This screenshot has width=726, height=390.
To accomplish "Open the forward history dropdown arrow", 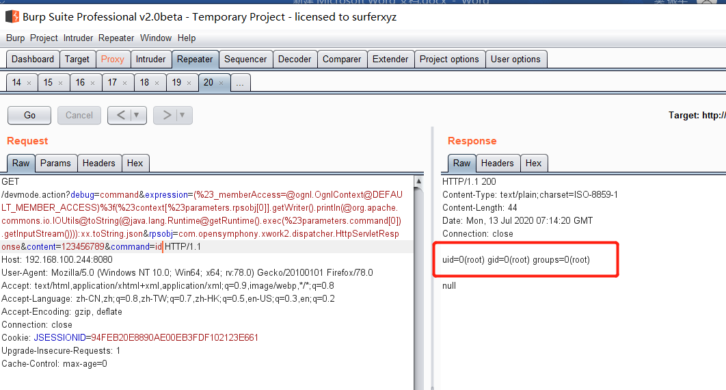I will (x=183, y=115).
